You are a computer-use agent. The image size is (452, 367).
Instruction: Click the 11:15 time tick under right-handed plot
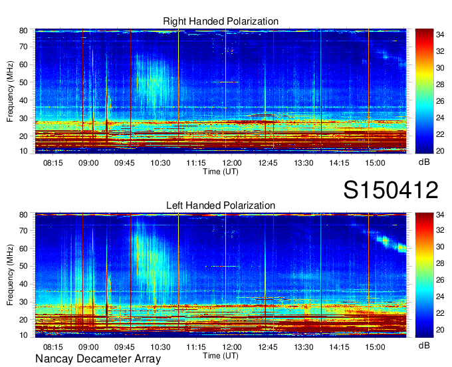click(196, 163)
